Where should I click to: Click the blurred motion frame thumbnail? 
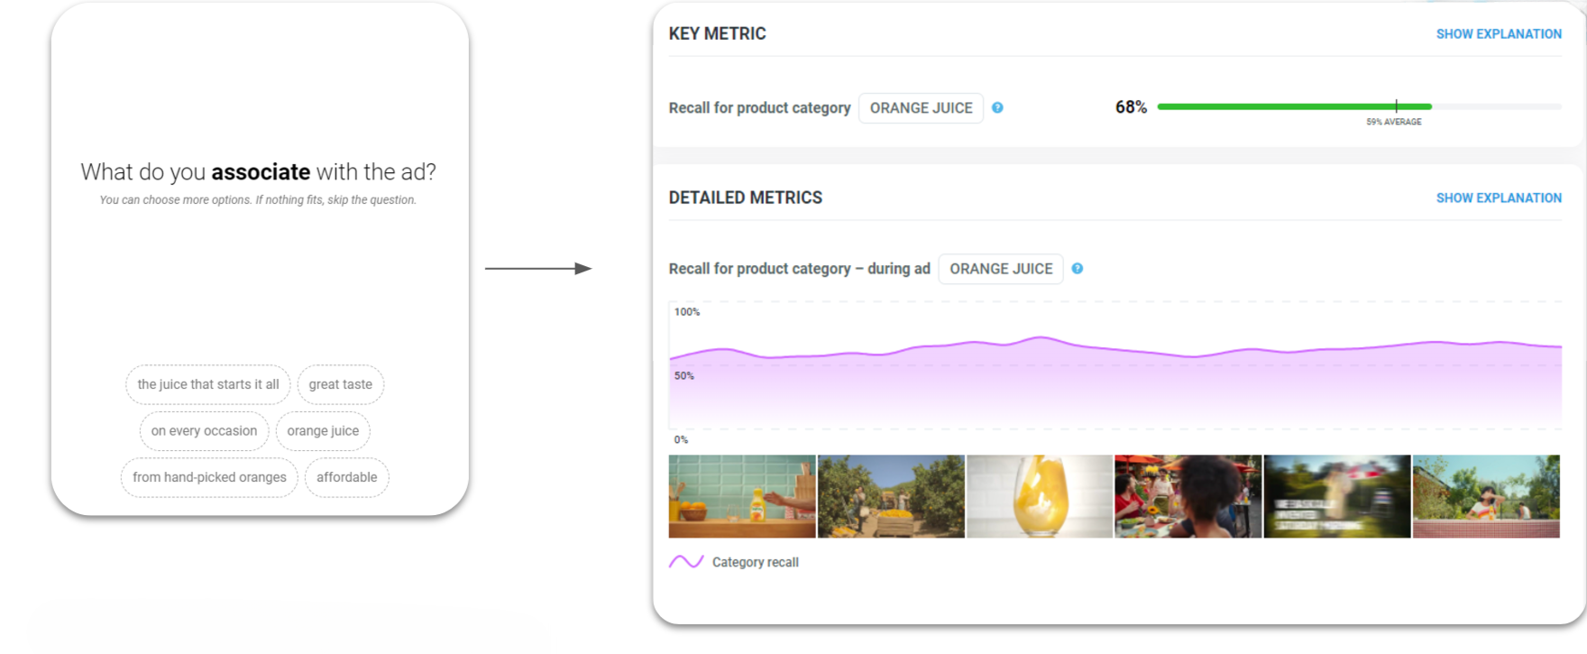pyautogui.click(x=1337, y=496)
